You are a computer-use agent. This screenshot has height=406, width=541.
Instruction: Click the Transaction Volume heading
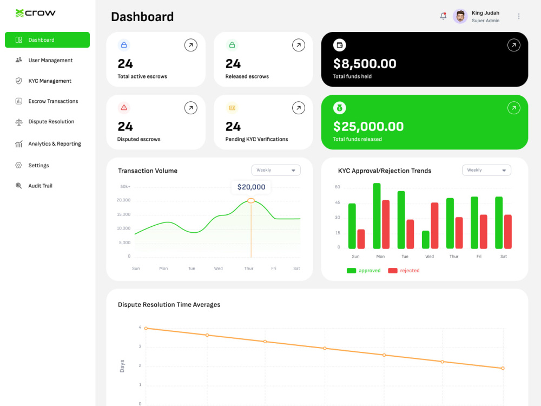click(x=148, y=171)
